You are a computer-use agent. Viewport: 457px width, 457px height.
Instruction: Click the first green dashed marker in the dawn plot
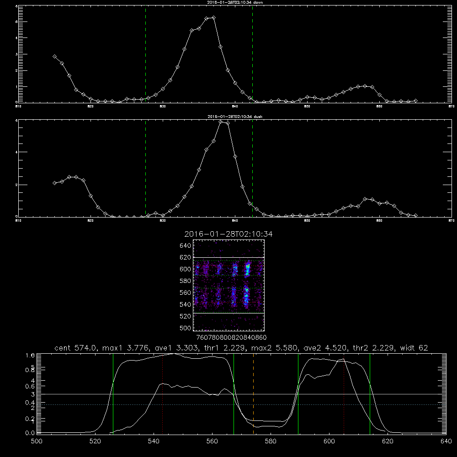[x=145, y=54]
